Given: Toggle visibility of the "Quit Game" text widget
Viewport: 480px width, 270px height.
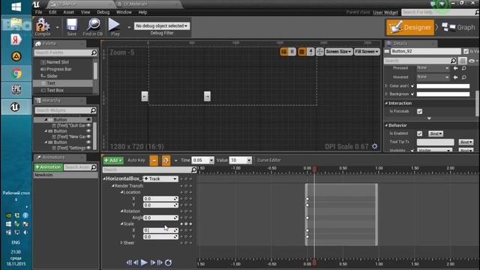Looking at the screenshot, I should point(88,125).
